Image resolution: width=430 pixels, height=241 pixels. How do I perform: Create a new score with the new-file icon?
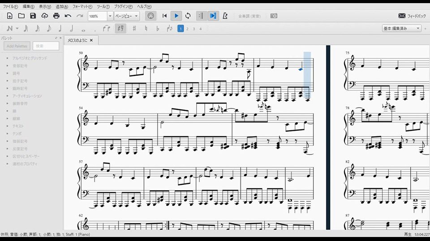coord(9,16)
